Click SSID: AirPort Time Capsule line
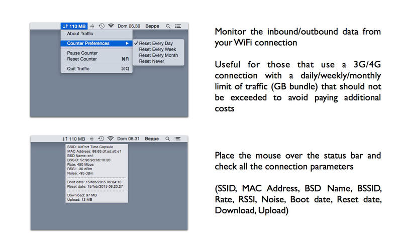 click(x=90, y=147)
